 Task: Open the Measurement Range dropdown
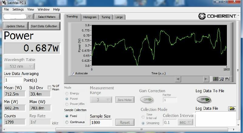pos(101,100)
